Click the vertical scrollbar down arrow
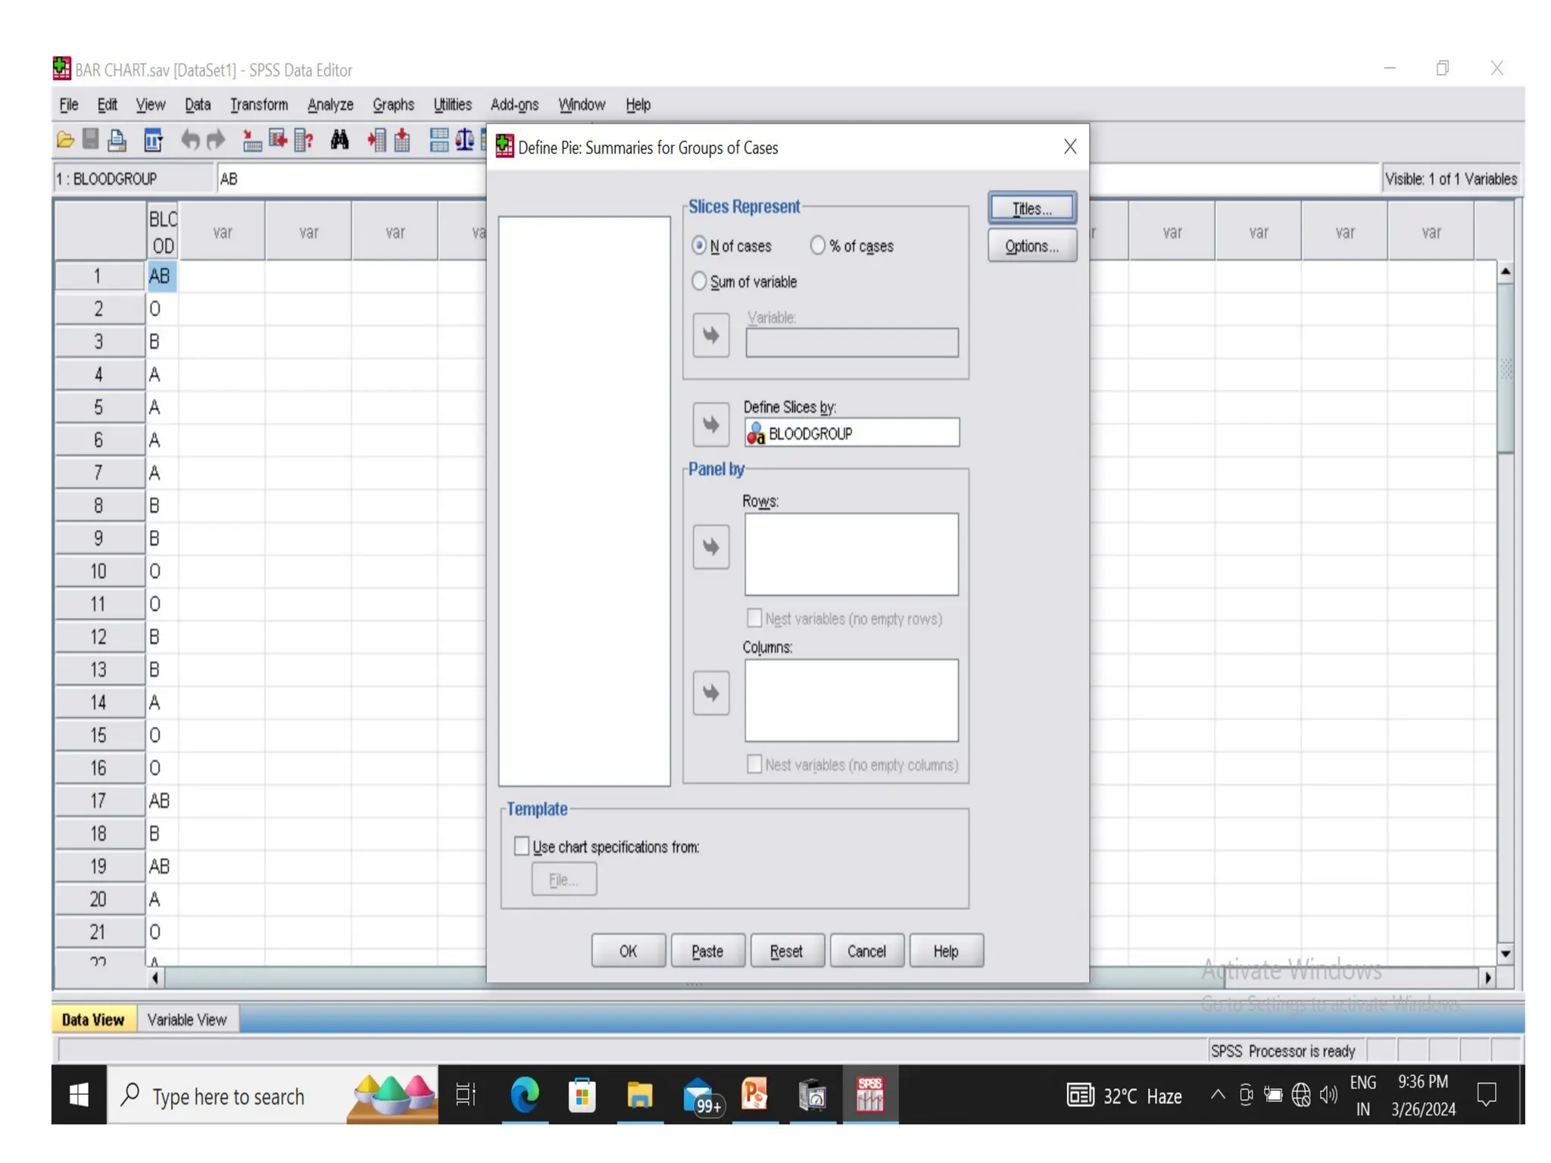The width and height of the screenshot is (1551, 1163). point(1505,954)
